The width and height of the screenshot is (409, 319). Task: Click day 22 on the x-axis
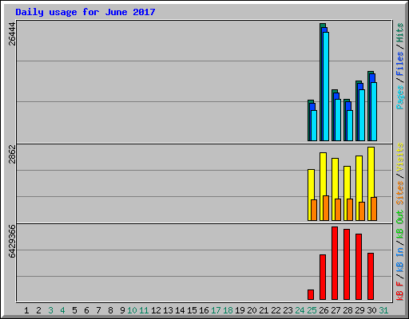[x=276, y=310]
